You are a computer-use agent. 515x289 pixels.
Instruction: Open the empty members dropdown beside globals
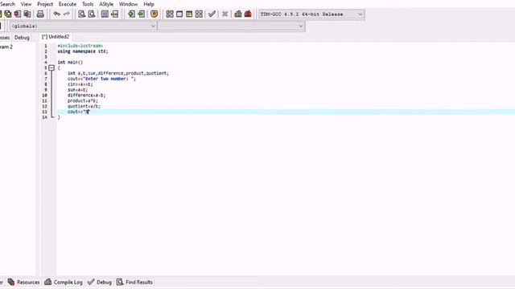[231, 26]
